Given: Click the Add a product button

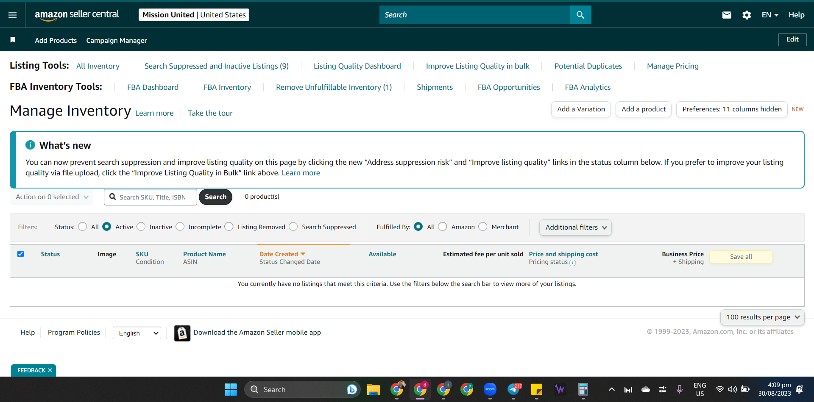Looking at the screenshot, I should 644,109.
